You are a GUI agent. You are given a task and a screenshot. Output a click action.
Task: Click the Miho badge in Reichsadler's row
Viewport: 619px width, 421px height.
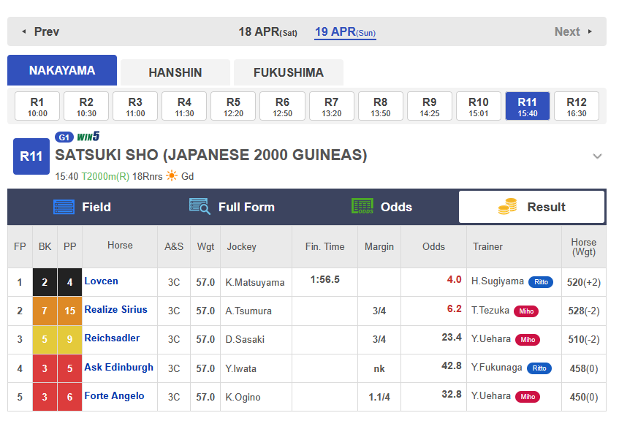tap(528, 340)
